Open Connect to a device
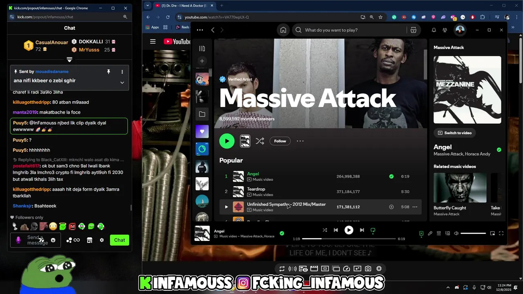Image resolution: width=523 pixels, height=294 pixels. [447, 234]
